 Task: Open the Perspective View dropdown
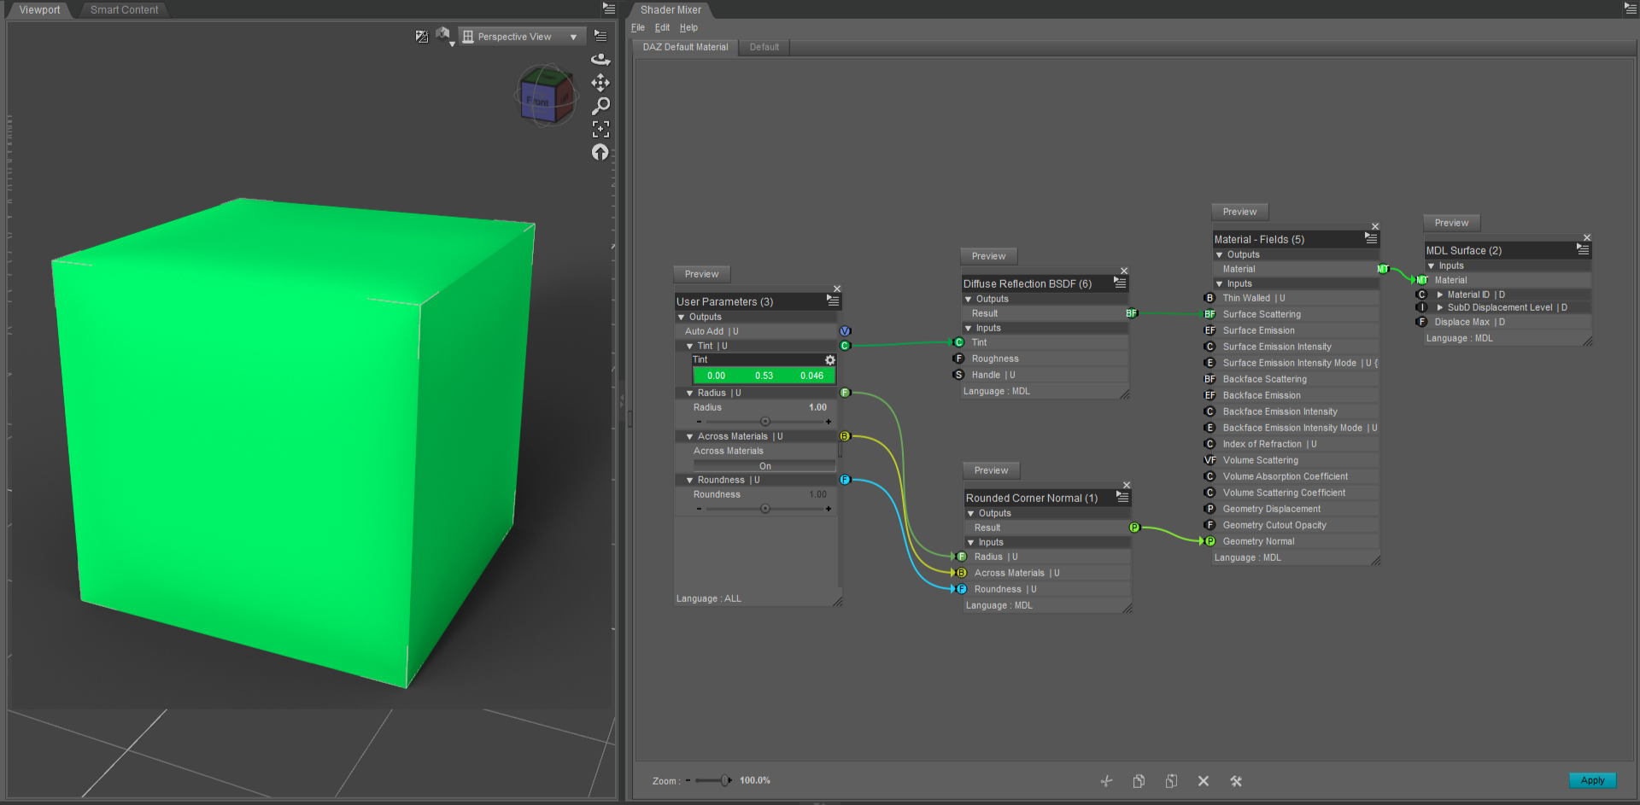tap(521, 37)
